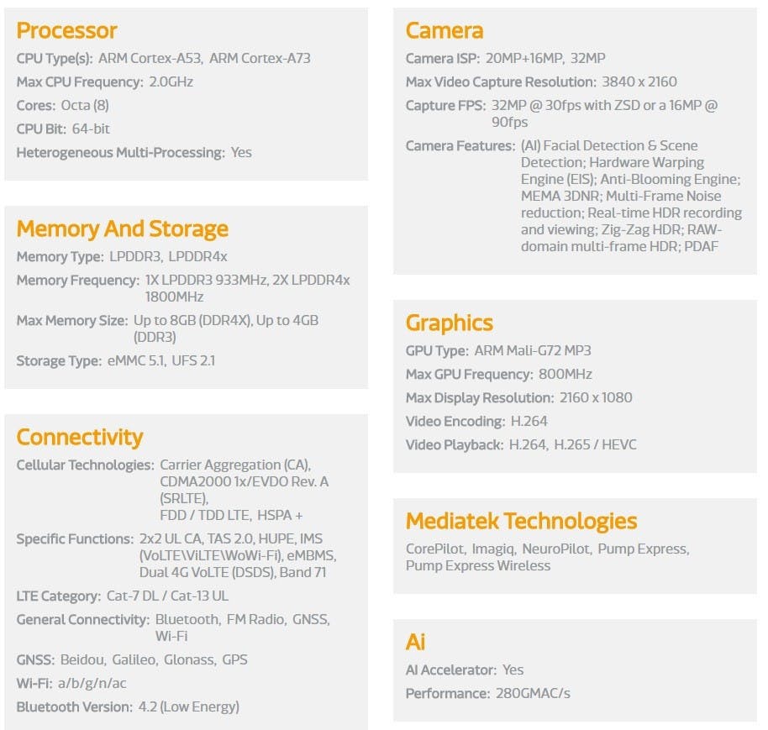Screen dimensions: 768x730
Task: Click the Ai section heading
Action: coord(415,642)
